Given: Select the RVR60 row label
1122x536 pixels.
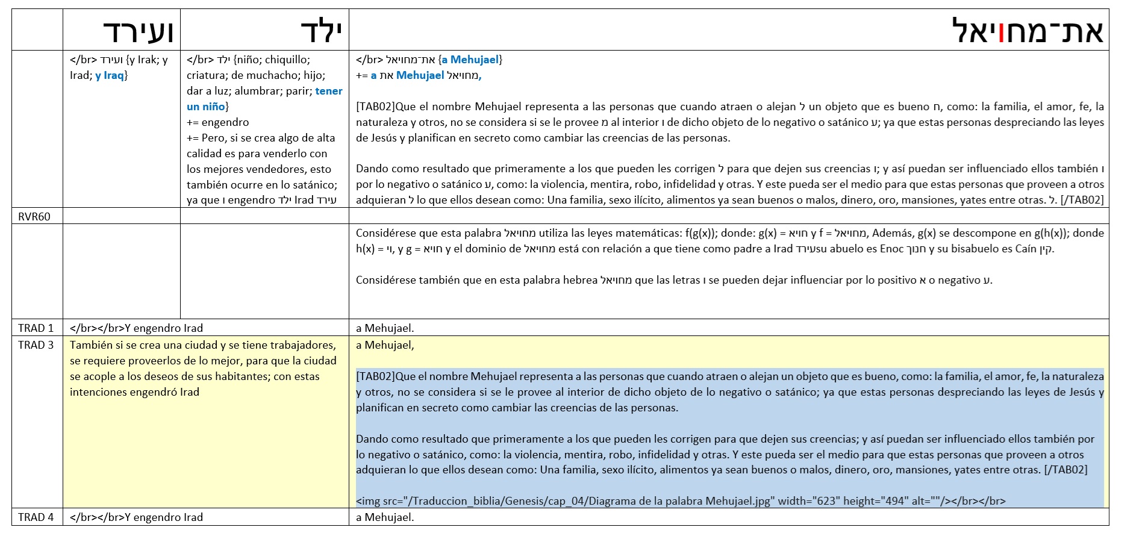Looking at the screenshot, I should click(x=34, y=216).
